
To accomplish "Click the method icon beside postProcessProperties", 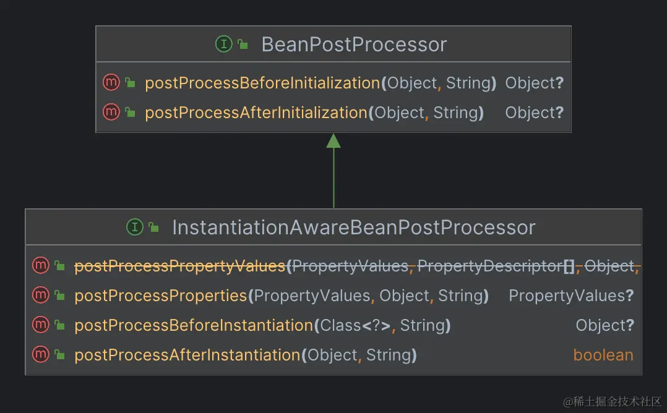I will point(40,295).
